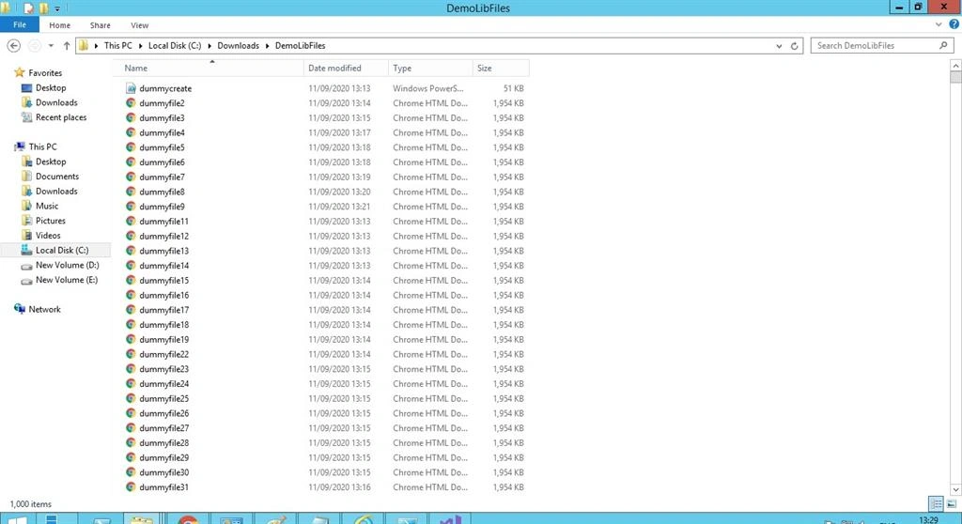Open the Customize Quick Access Toolbar dropdown

click(57, 8)
